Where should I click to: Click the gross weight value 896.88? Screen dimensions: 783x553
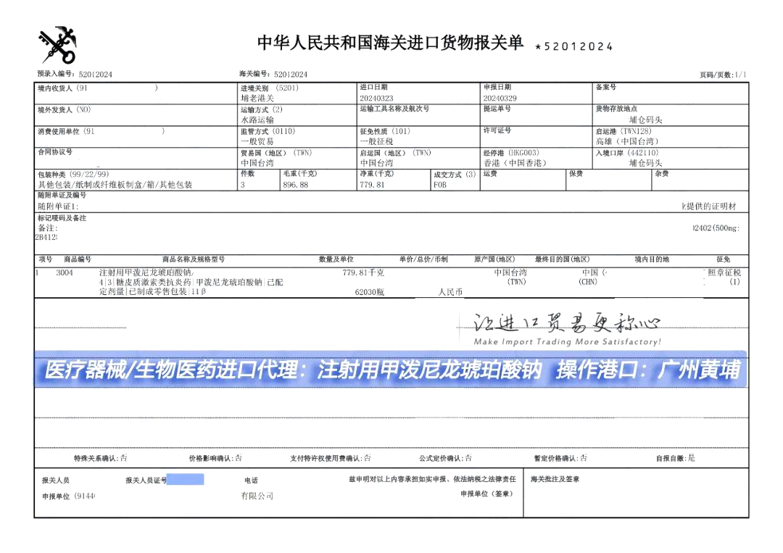click(x=295, y=185)
